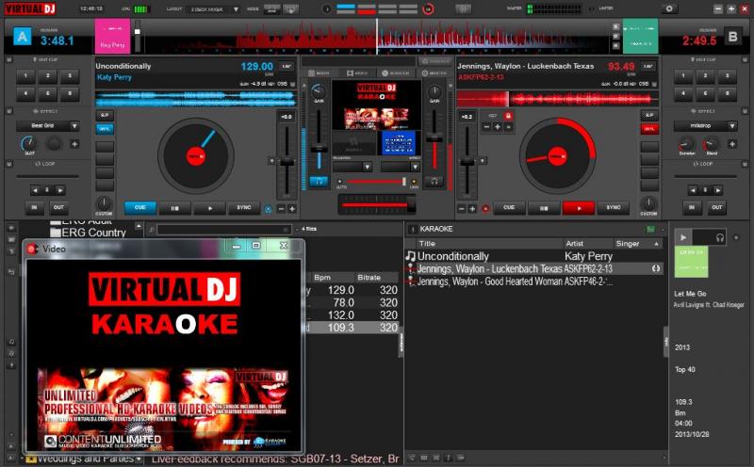This screenshot has height=467, width=754.
Task: Click pitch bend minus button on deck A
Action: click(x=281, y=209)
